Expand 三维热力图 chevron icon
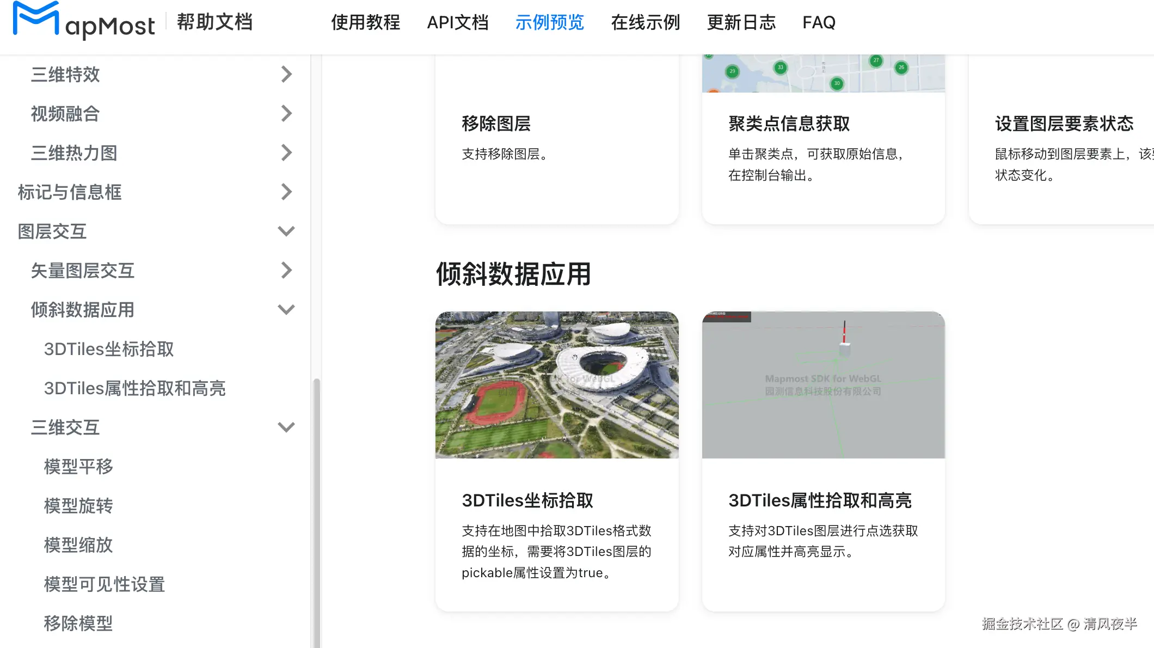 point(286,152)
